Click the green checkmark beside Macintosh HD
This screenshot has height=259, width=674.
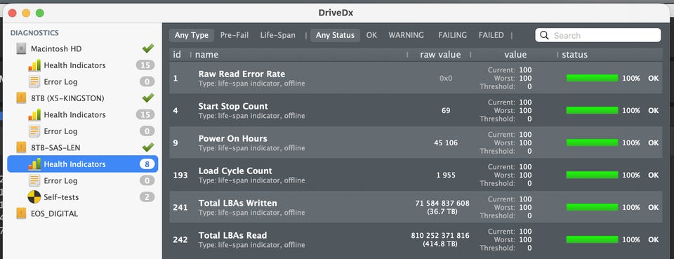click(x=148, y=48)
